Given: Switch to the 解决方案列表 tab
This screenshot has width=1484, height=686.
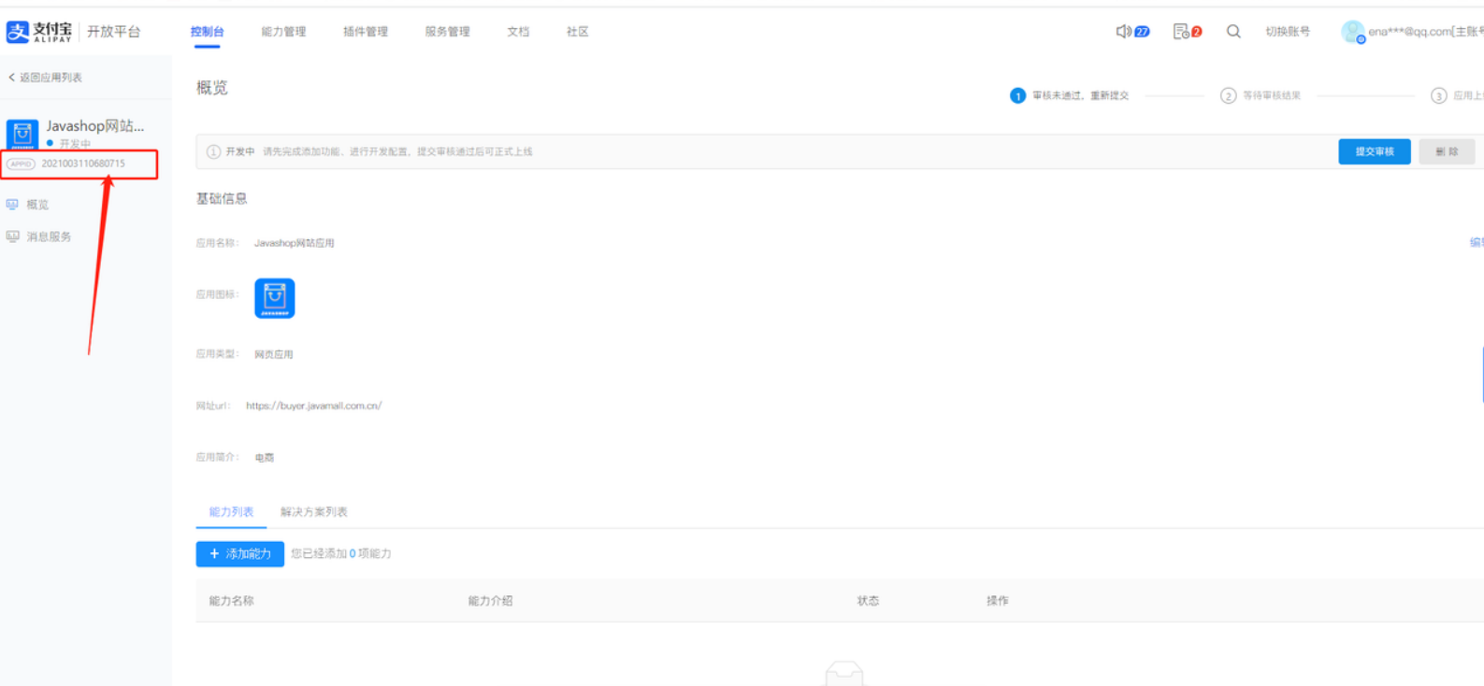Looking at the screenshot, I should [314, 512].
